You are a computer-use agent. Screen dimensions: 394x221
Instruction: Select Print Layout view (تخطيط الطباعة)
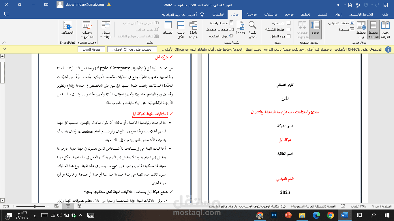[373, 30]
